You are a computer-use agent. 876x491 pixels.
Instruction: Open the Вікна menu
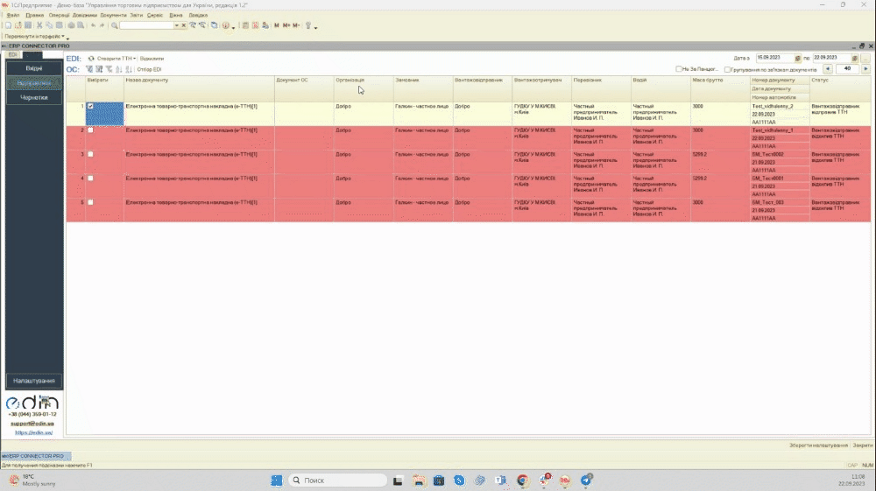point(176,15)
